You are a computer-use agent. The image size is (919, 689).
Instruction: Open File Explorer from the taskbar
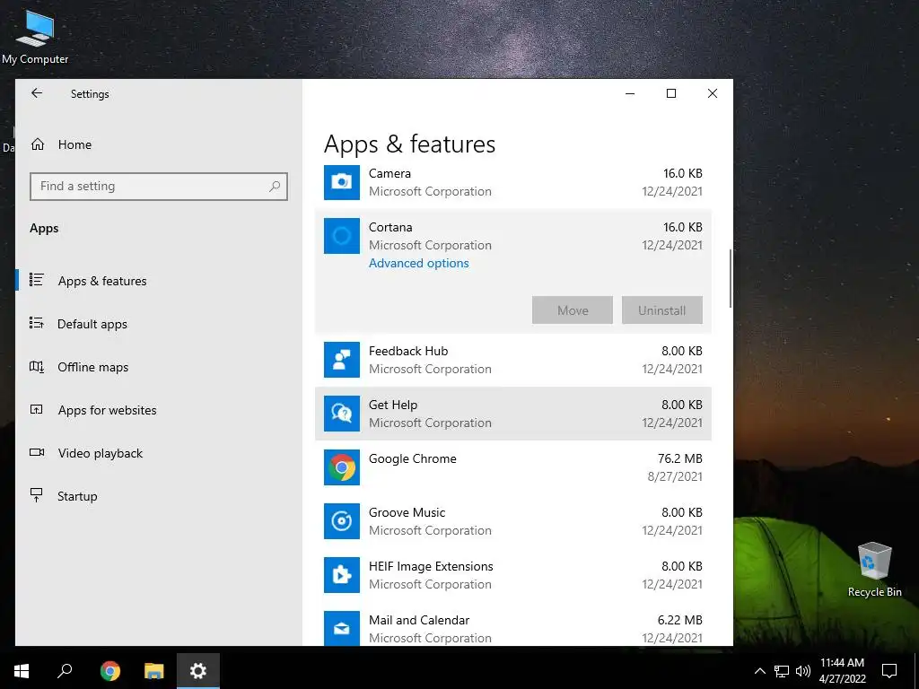click(x=153, y=671)
